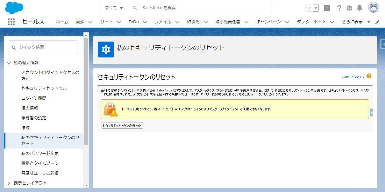Click the orange help bubble beside このページのヘルプ

pos(368,76)
